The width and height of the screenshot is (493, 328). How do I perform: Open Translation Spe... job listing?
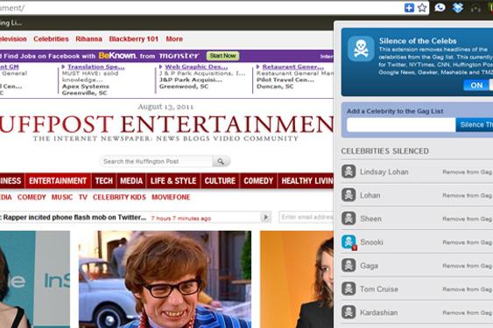(96, 66)
